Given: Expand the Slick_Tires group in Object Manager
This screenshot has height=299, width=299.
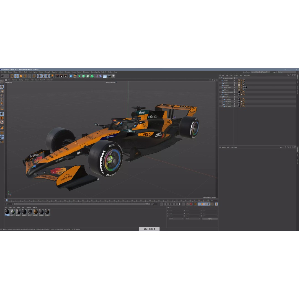Looking at the screenshot, I should coord(221,97).
